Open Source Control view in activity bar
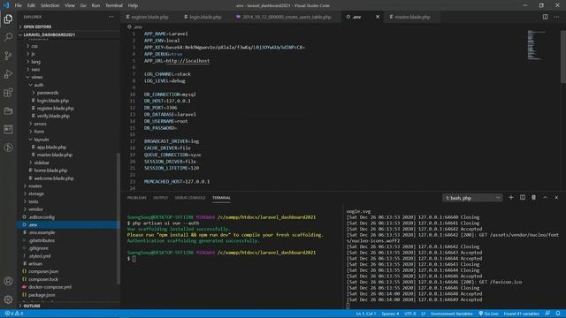The width and height of the screenshot is (566, 318). 8,56
